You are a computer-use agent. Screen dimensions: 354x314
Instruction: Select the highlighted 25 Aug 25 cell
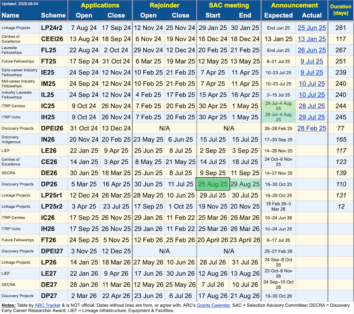[x=213, y=184]
